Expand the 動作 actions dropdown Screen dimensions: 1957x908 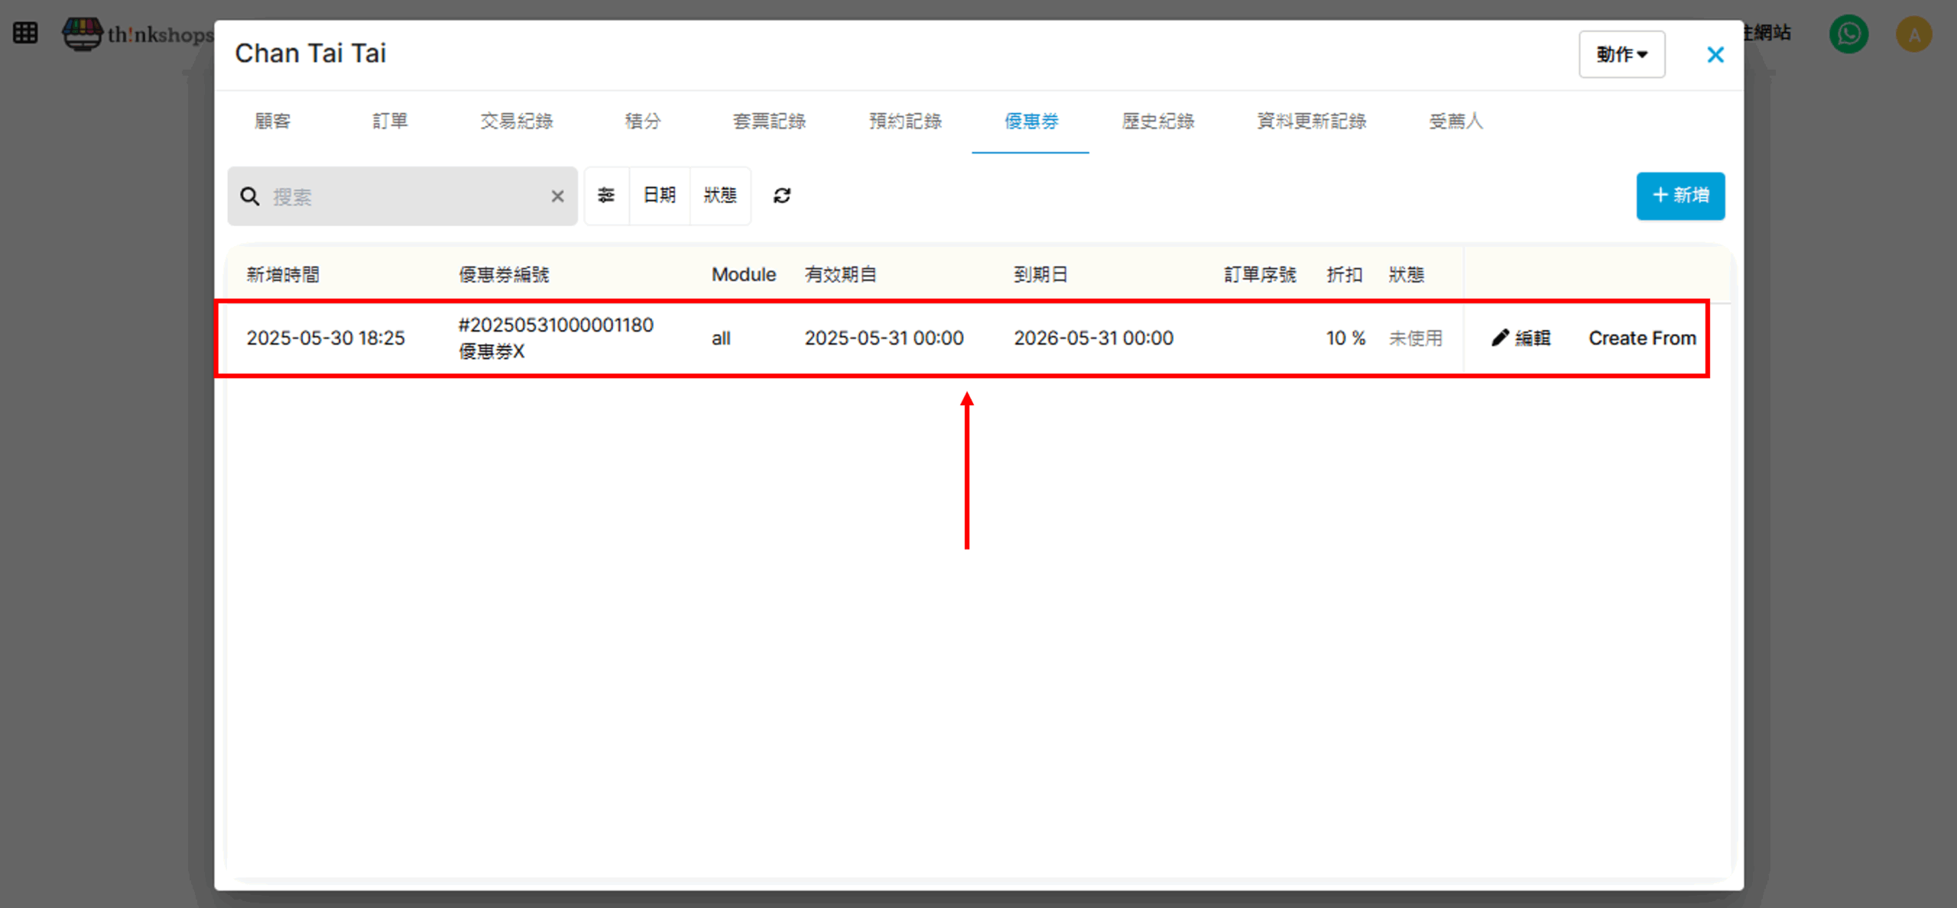pyautogui.click(x=1621, y=54)
